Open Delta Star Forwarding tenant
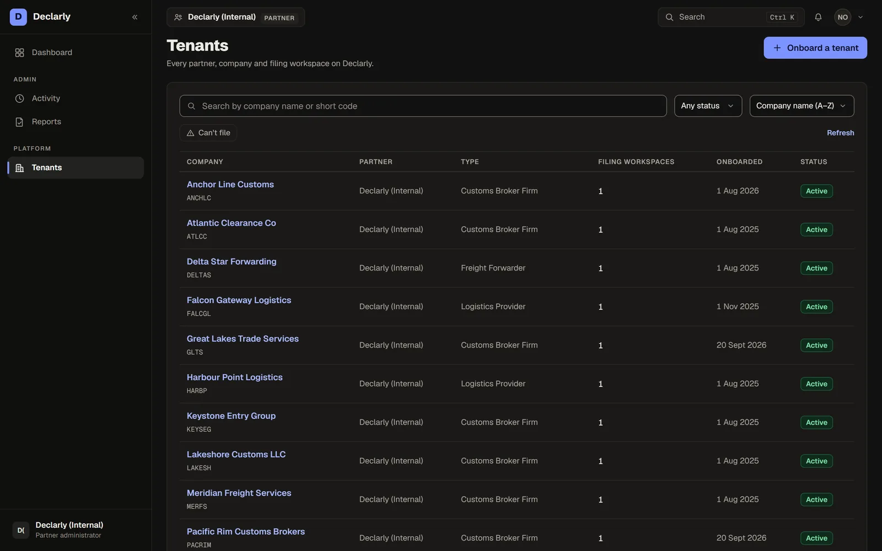The image size is (882, 551). tap(232, 262)
